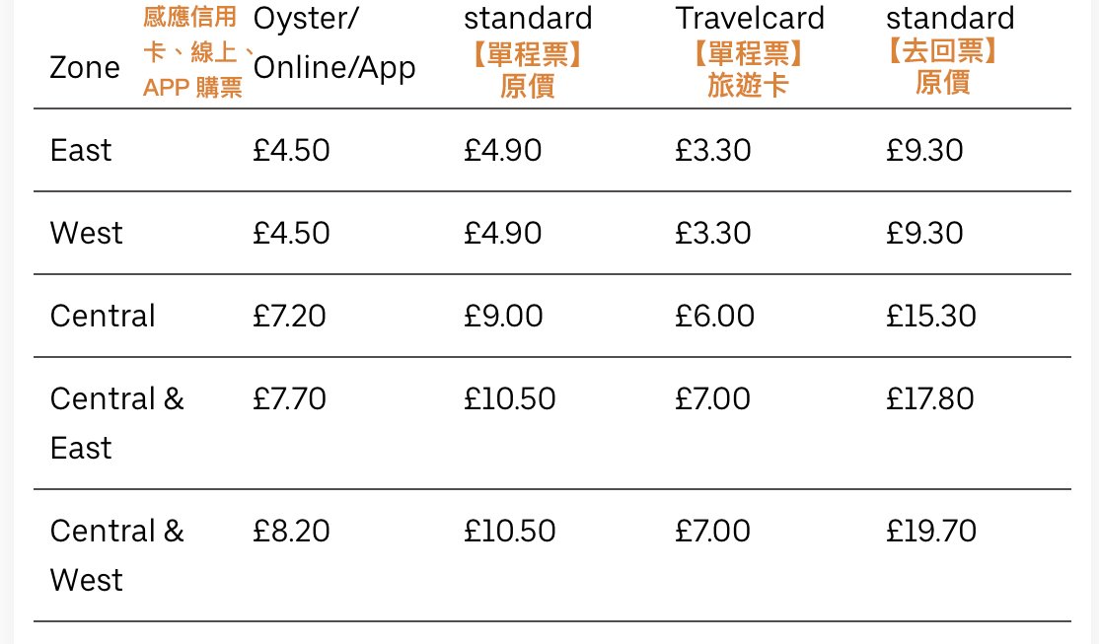Screen dimensions: 1099x644
Task: Select the West zone row label
Action: pyautogui.click(x=87, y=233)
